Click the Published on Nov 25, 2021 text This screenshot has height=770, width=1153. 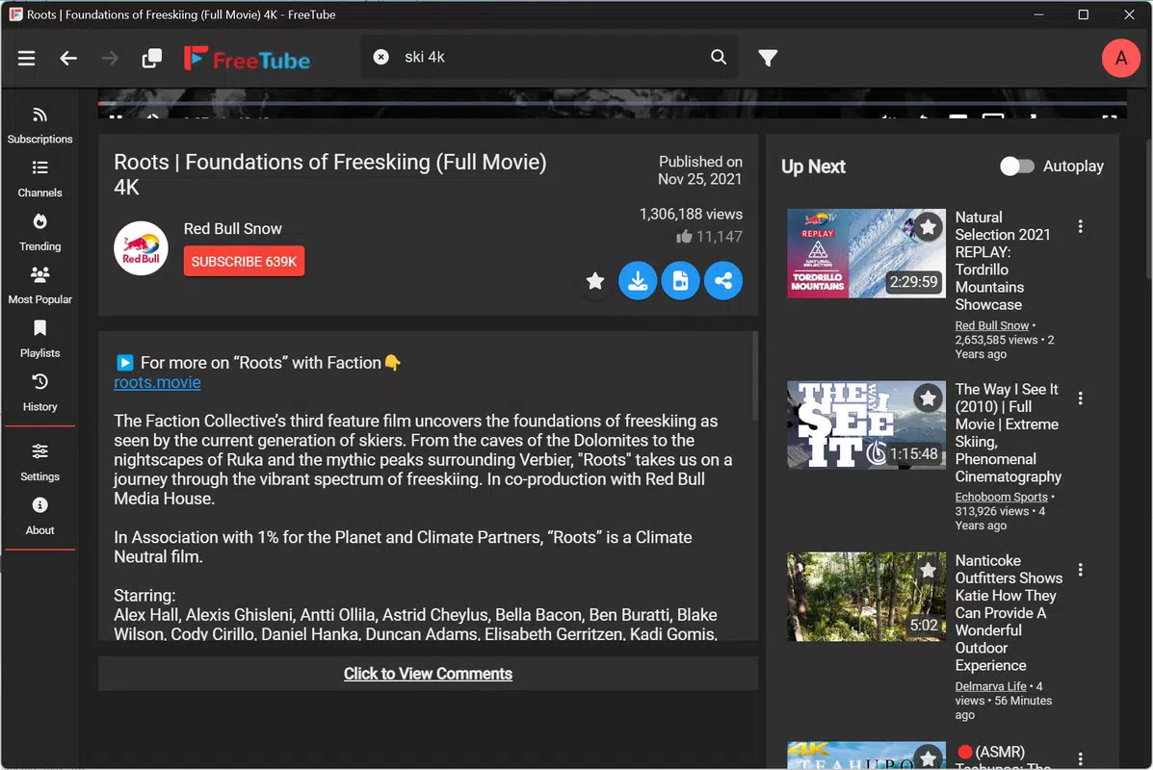tap(700, 170)
